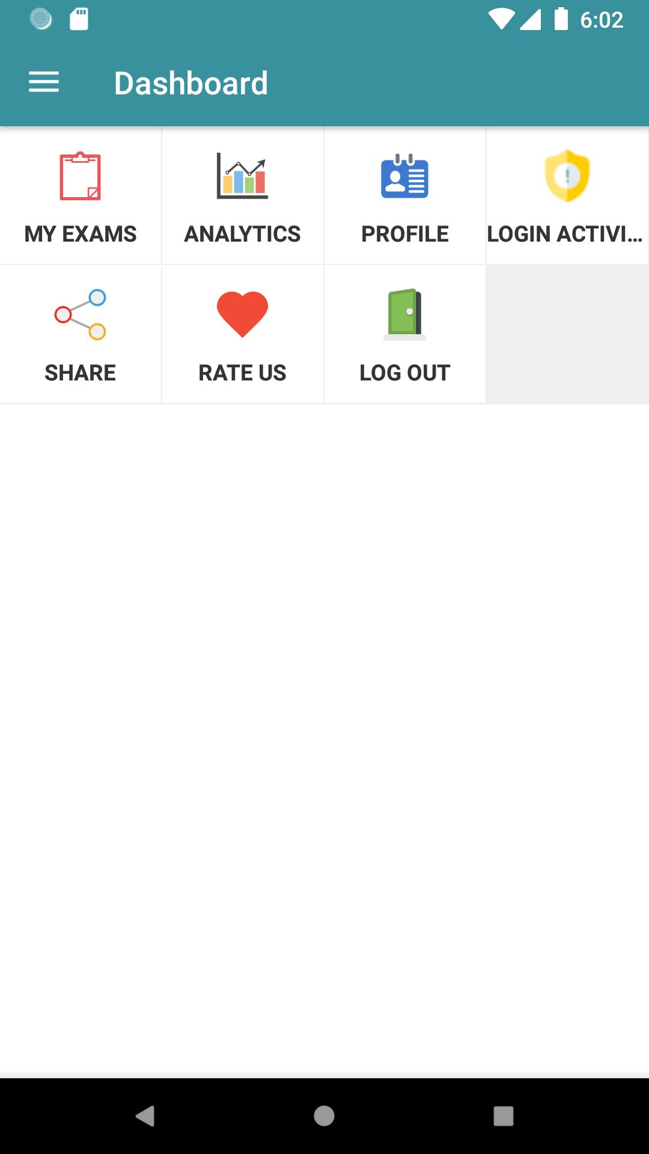The height and width of the screenshot is (1154, 649).
Task: Tap the Android back navigation button
Action: pos(145,1116)
